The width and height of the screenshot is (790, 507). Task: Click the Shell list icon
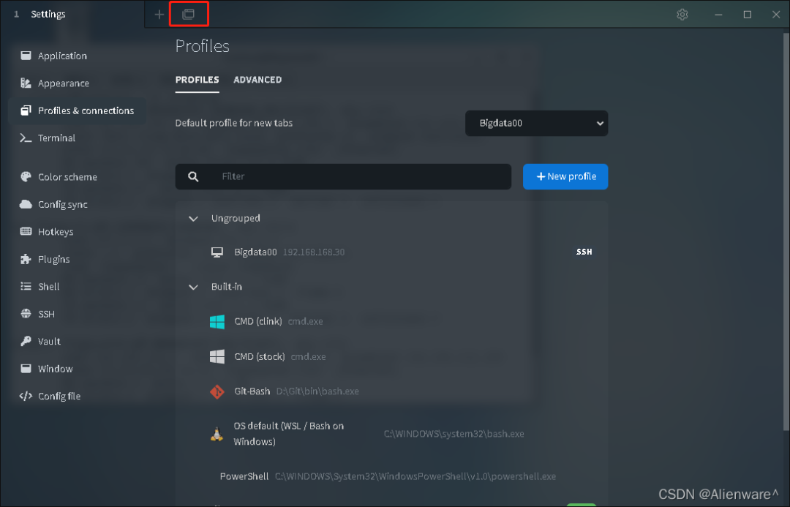[26, 286]
